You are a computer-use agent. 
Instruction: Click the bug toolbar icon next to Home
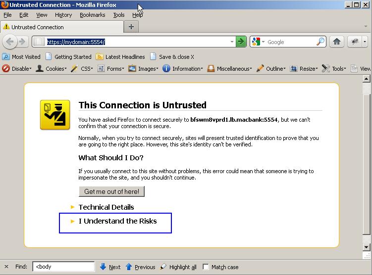tap(355, 42)
